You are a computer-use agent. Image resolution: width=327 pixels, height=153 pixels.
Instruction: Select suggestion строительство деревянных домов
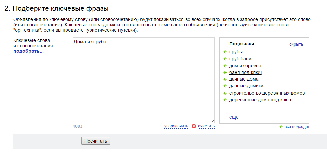(x=267, y=93)
